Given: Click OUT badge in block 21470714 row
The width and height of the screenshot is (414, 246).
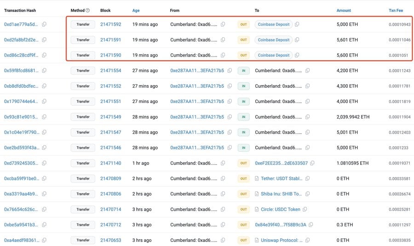Looking at the screenshot, I should 243,209.
